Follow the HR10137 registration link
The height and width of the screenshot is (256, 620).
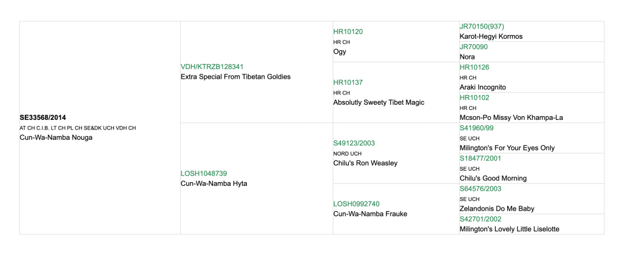click(x=348, y=82)
